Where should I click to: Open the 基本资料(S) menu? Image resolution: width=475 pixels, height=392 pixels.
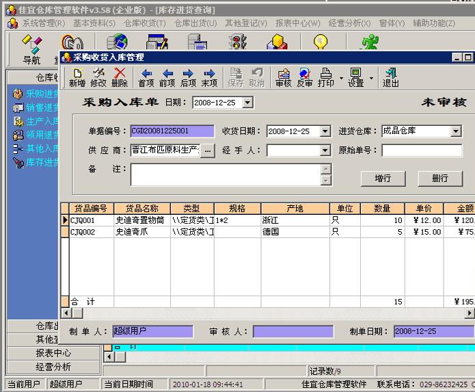point(94,23)
